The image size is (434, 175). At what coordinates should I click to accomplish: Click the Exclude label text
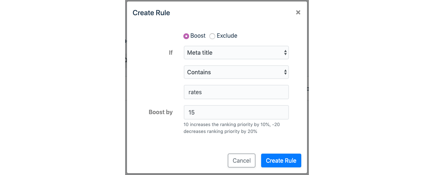point(227,36)
